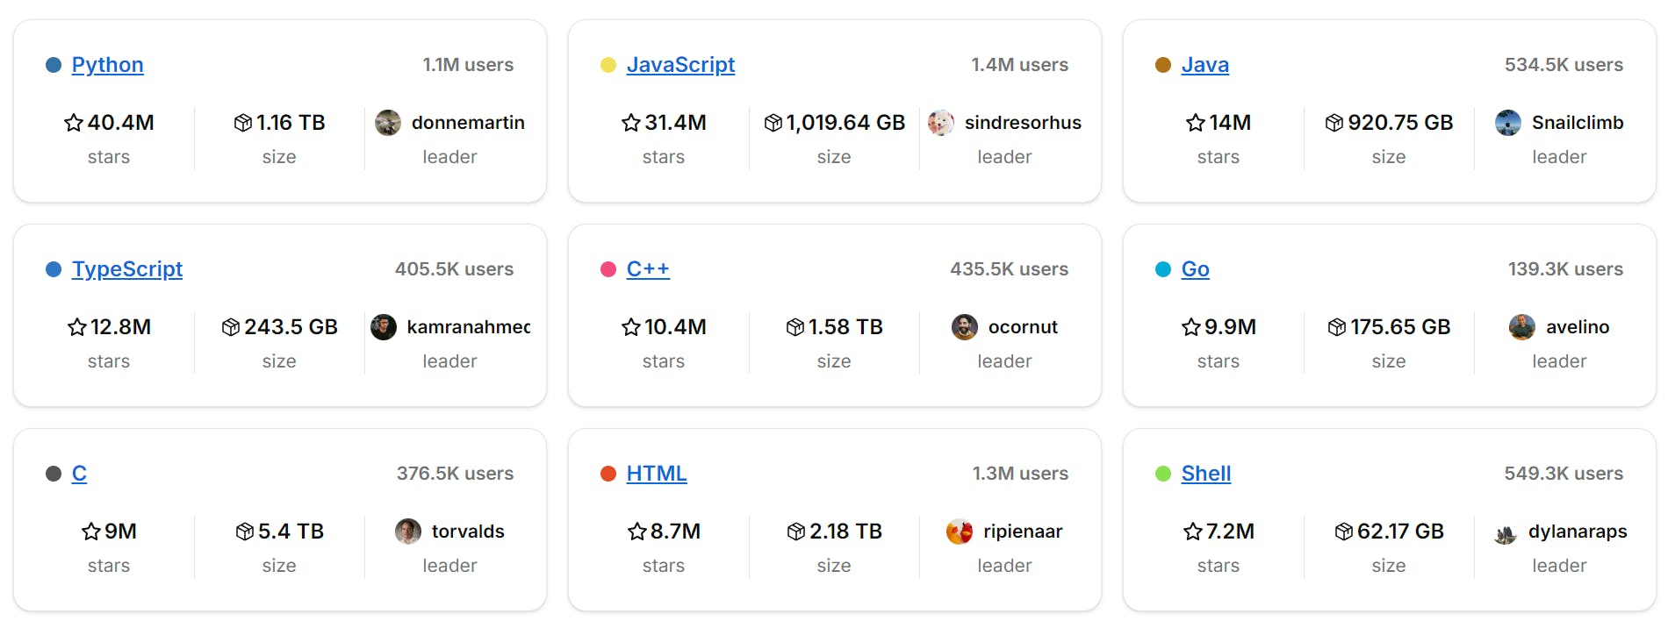1668x621 pixels.
Task: Click the star icon in the Python card
Action: coord(74,123)
